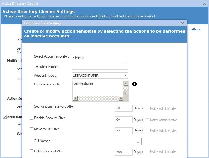
Task: Click the Template Name input field
Action: click(x=100, y=66)
